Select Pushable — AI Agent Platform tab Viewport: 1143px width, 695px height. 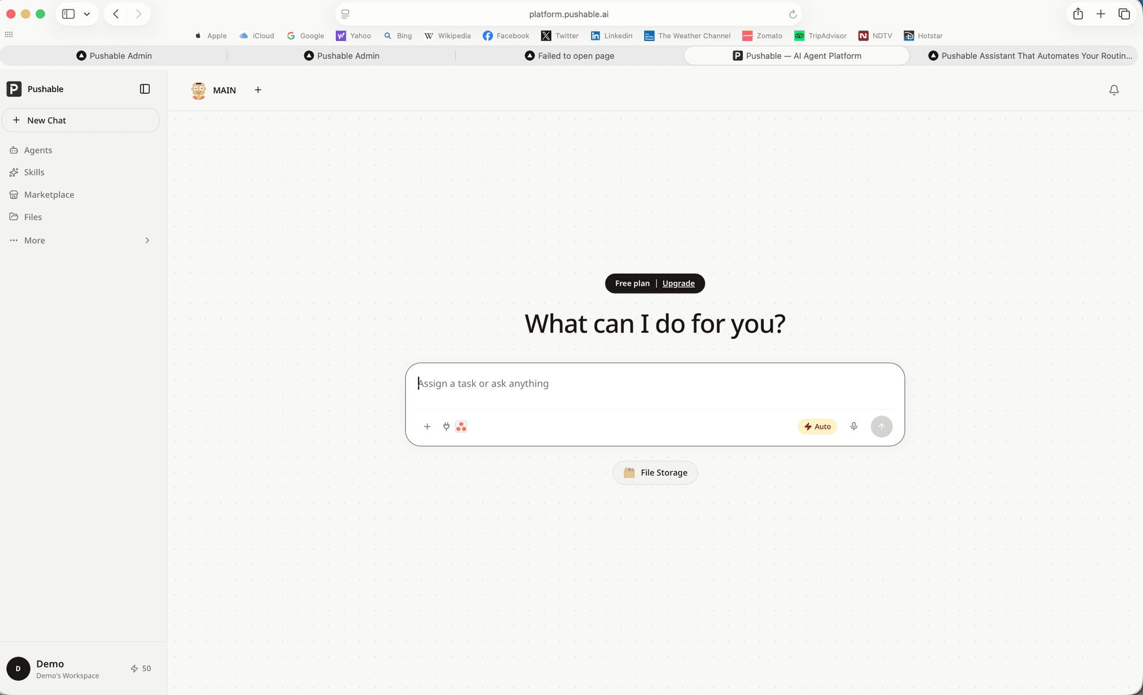[797, 56]
